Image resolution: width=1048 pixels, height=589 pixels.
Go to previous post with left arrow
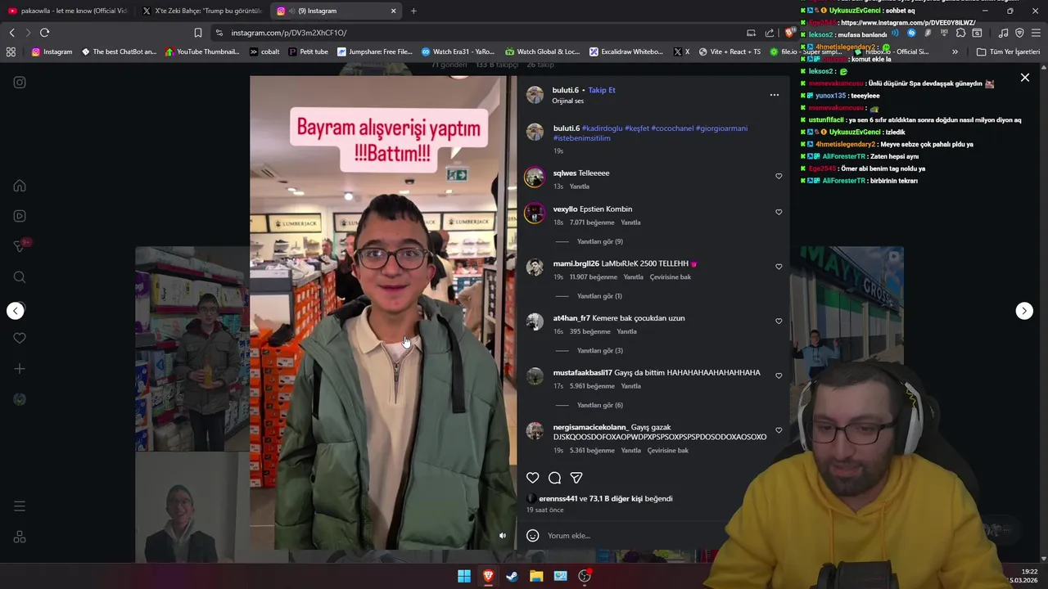16,311
